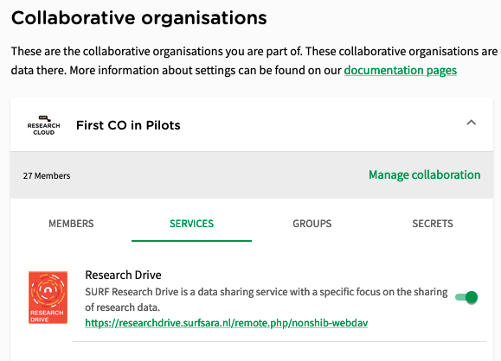Image resolution: width=501 pixels, height=361 pixels.
Task: Select the Services tab
Action: coord(192,224)
